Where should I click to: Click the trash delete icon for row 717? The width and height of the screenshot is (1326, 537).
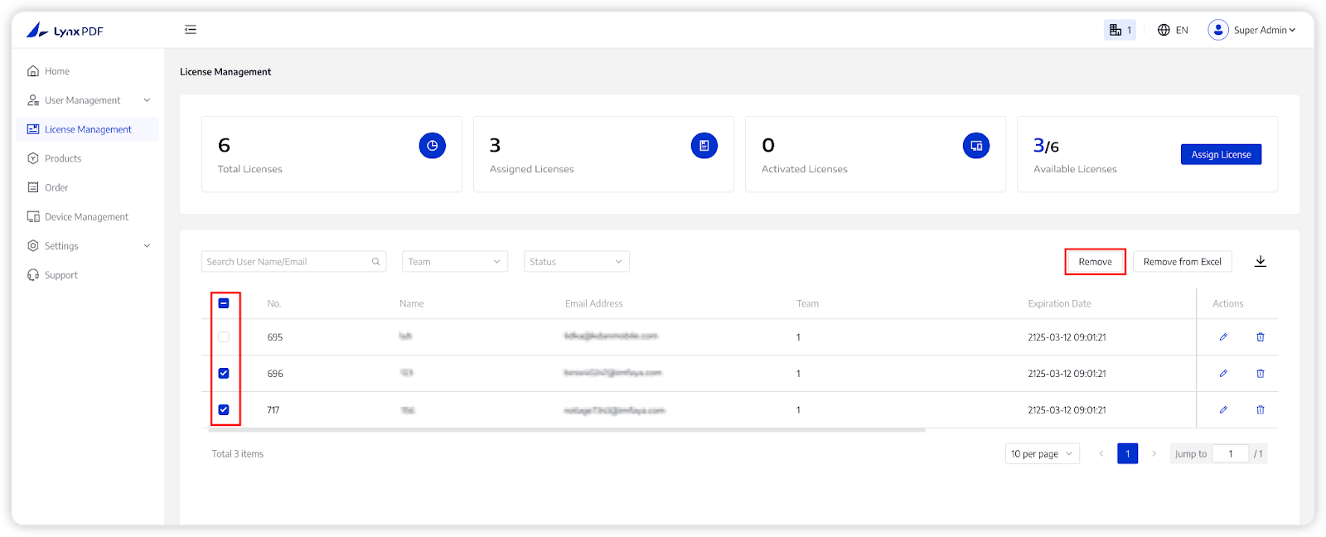pyautogui.click(x=1261, y=410)
